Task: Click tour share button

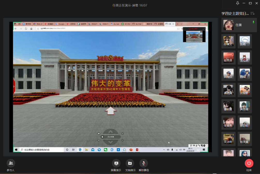Action: (99, 140)
